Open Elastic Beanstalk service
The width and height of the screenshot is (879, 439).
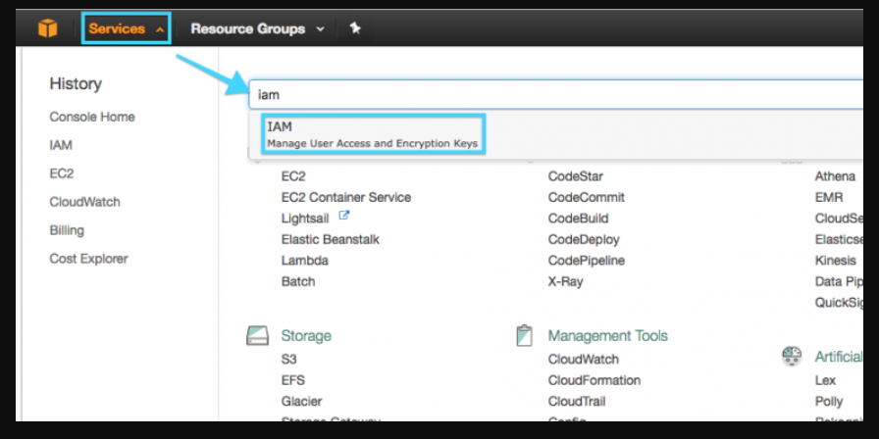330,239
